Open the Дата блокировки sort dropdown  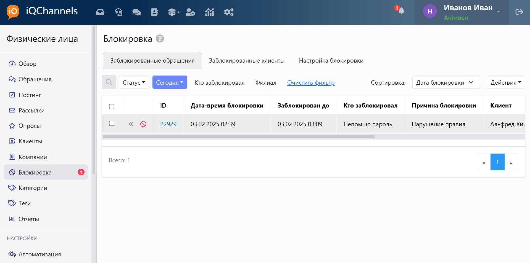coord(446,82)
